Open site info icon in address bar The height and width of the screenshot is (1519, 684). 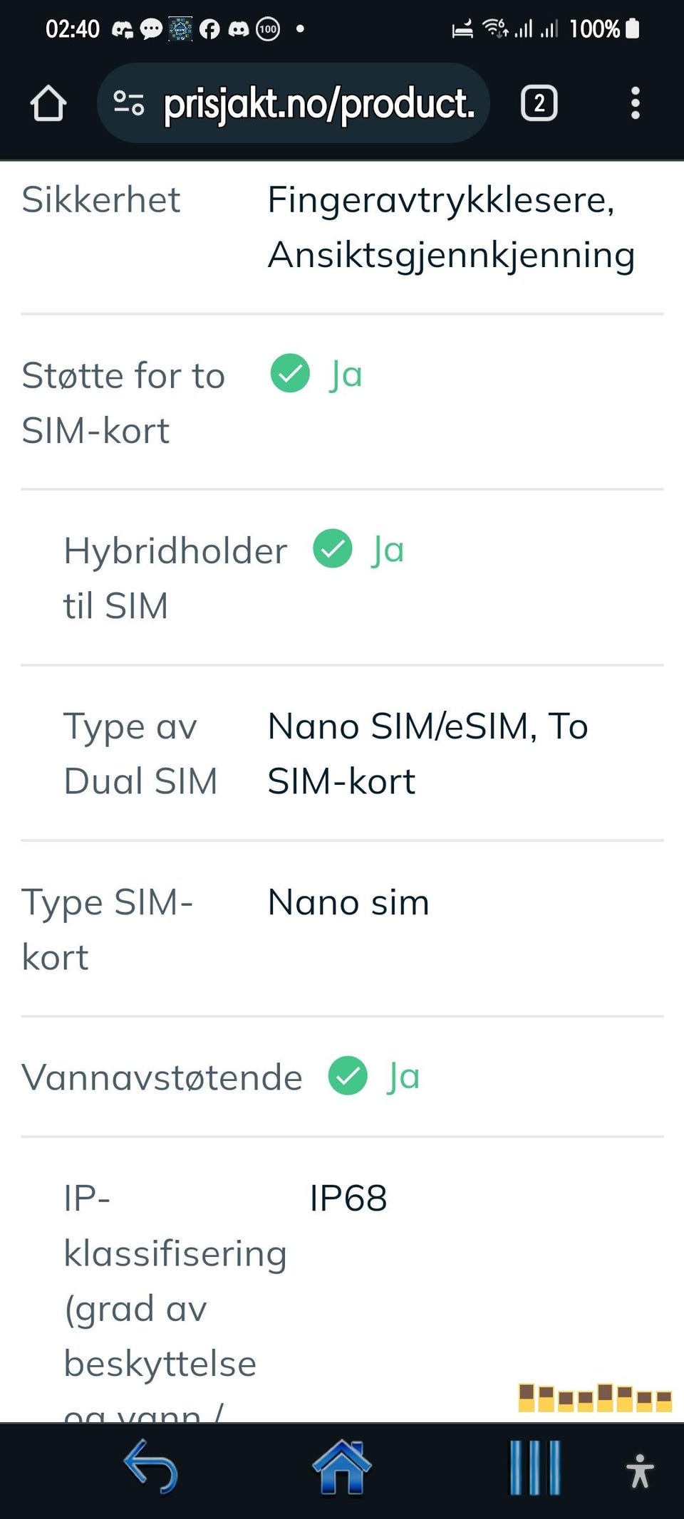click(x=129, y=103)
